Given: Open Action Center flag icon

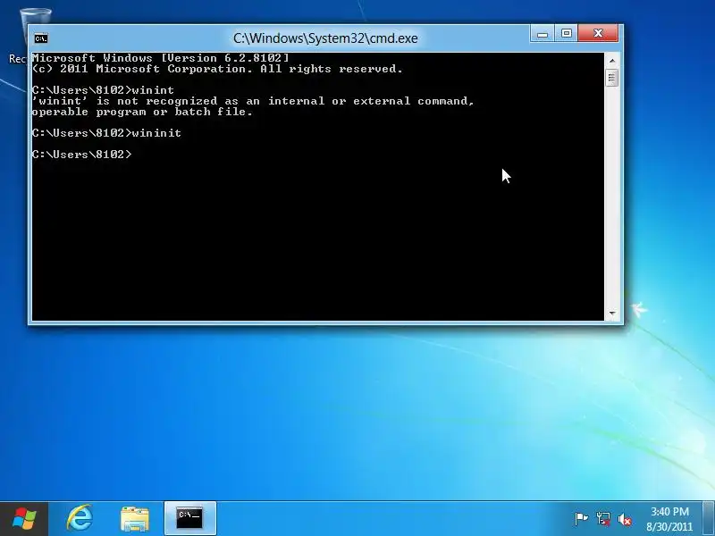Looking at the screenshot, I should (582, 519).
